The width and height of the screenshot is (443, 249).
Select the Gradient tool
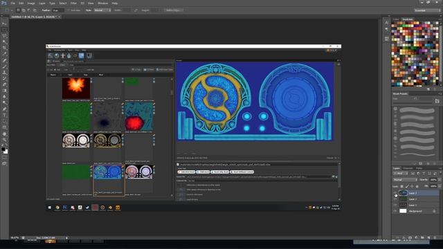click(4, 91)
